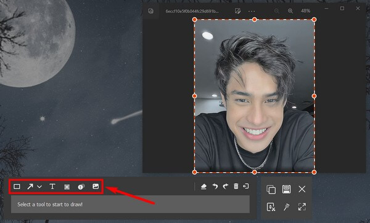This screenshot has width=370, height=223.
Task: Zoom in in the Photos window
Action: (290, 11)
